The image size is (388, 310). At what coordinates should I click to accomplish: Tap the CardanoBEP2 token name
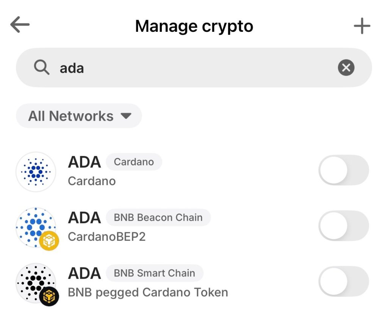click(106, 237)
